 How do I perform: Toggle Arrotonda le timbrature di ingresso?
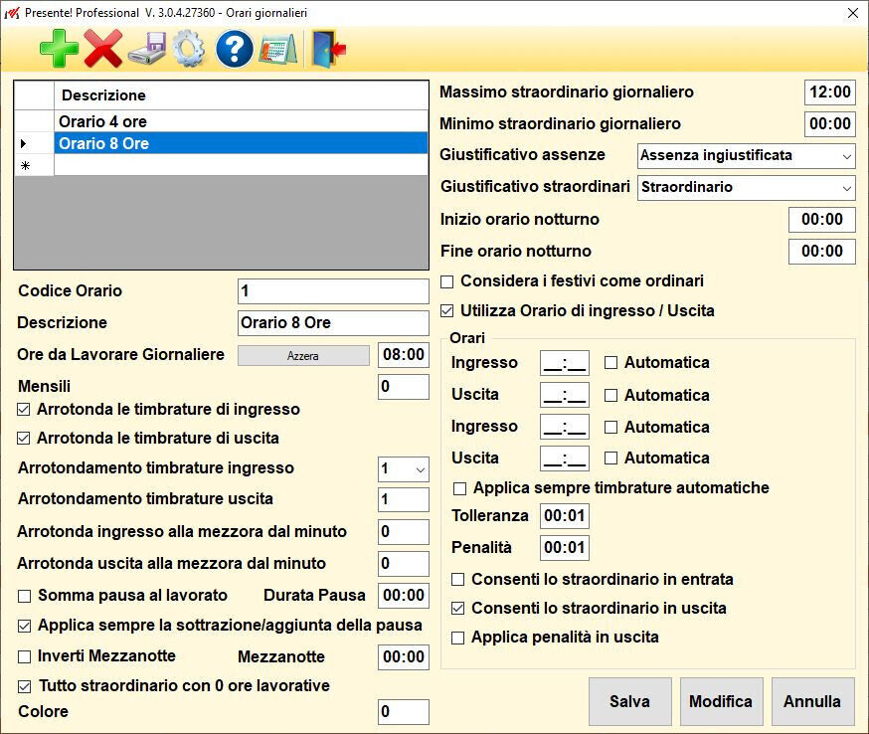[23, 410]
